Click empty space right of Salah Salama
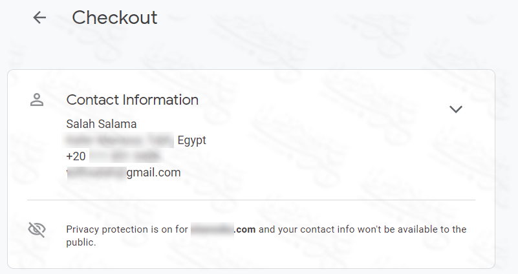 pyautogui.click(x=291, y=124)
